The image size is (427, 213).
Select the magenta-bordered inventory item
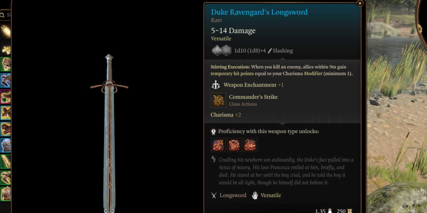tap(5, 97)
